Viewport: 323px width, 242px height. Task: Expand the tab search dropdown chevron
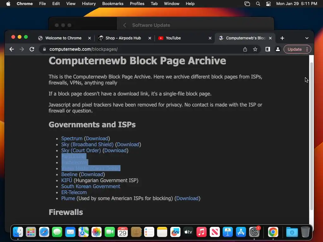pos(307,38)
